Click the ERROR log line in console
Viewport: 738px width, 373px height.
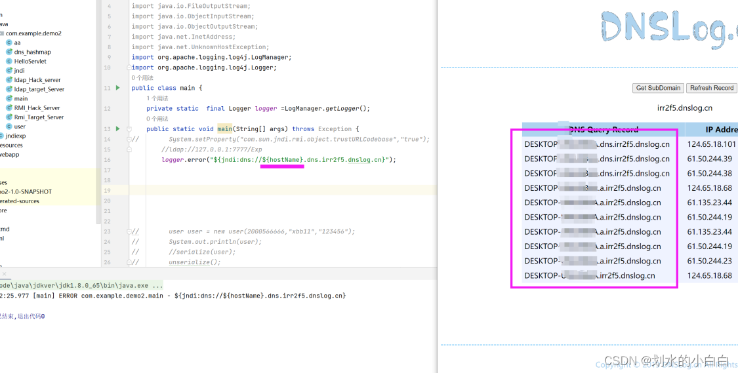(x=173, y=296)
